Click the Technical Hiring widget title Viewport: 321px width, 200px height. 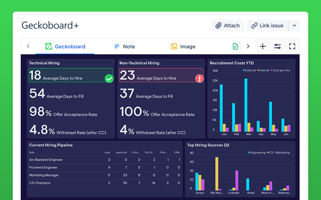(x=44, y=63)
